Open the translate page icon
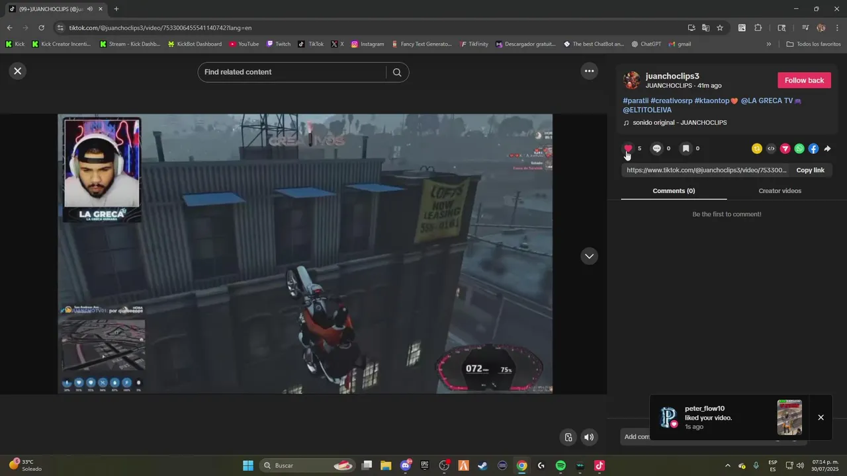 tap(705, 28)
